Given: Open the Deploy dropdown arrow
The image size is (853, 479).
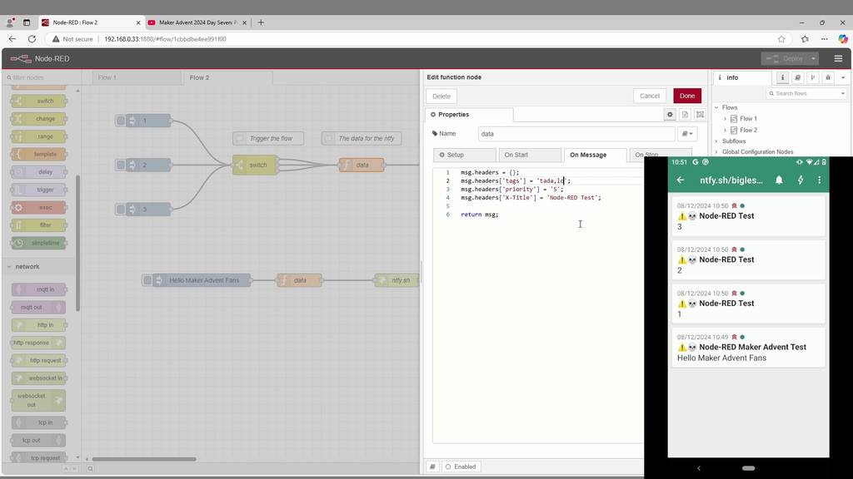Looking at the screenshot, I should coord(813,59).
